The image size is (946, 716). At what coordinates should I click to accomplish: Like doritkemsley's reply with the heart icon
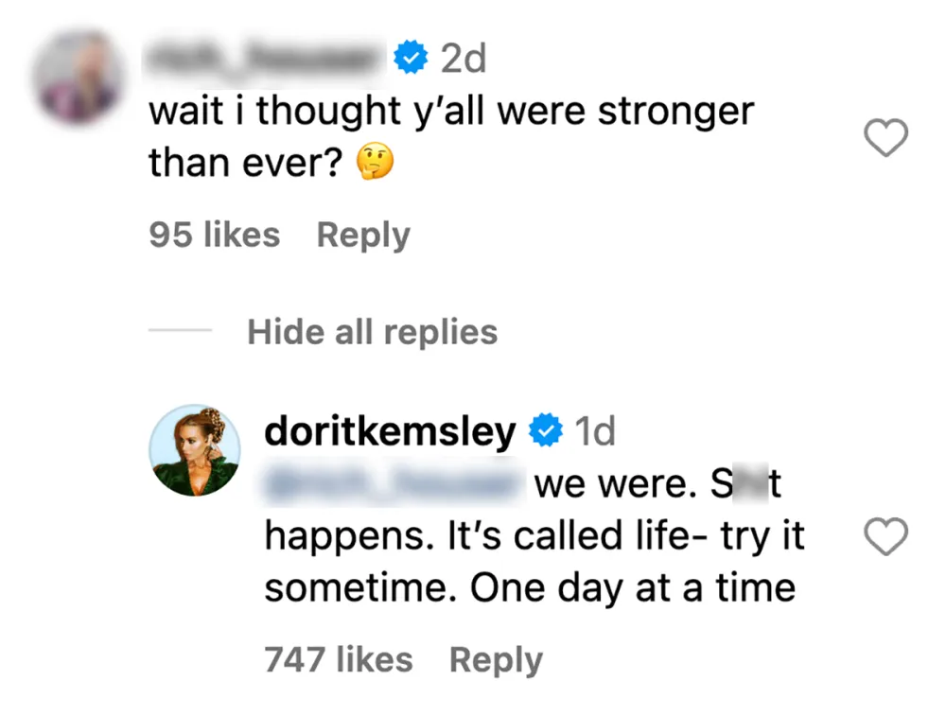886,537
